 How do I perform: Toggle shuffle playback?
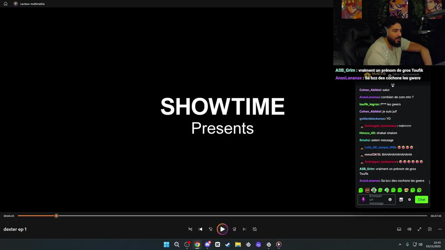pyautogui.click(x=190, y=229)
